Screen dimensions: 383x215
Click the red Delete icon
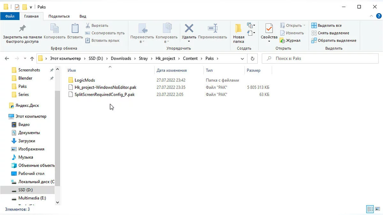[x=189, y=28]
